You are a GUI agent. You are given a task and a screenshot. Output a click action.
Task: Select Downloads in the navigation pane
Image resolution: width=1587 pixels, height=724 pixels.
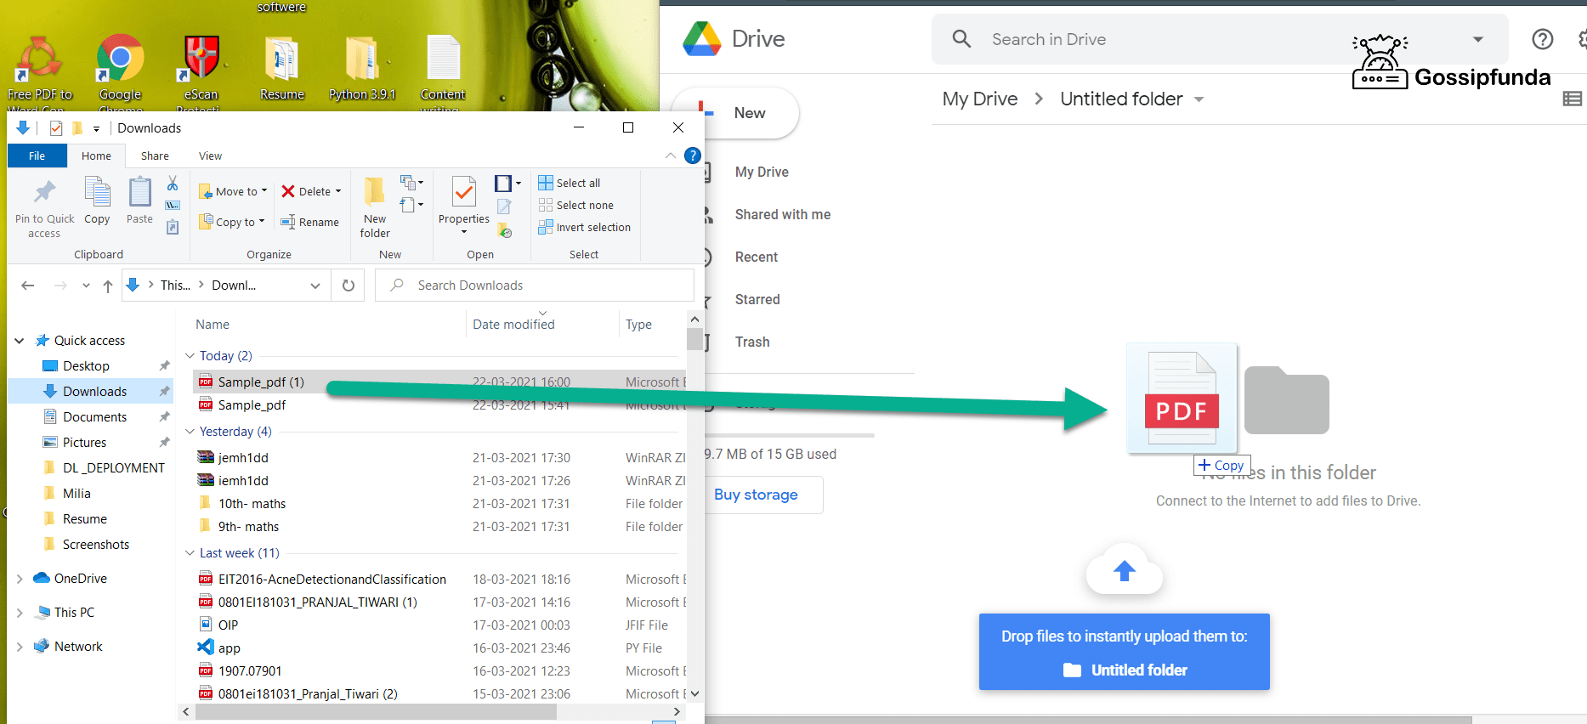(x=94, y=392)
